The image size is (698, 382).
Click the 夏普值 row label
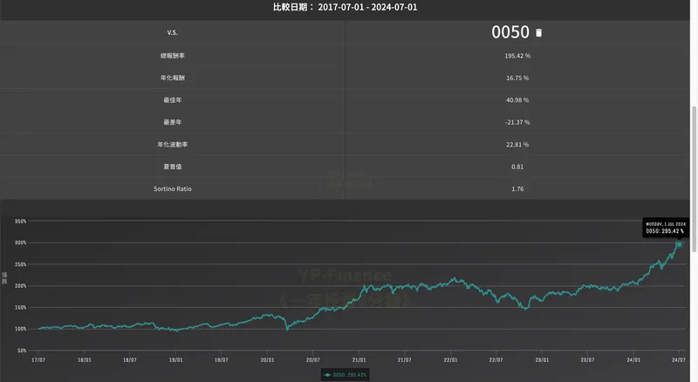(172, 167)
